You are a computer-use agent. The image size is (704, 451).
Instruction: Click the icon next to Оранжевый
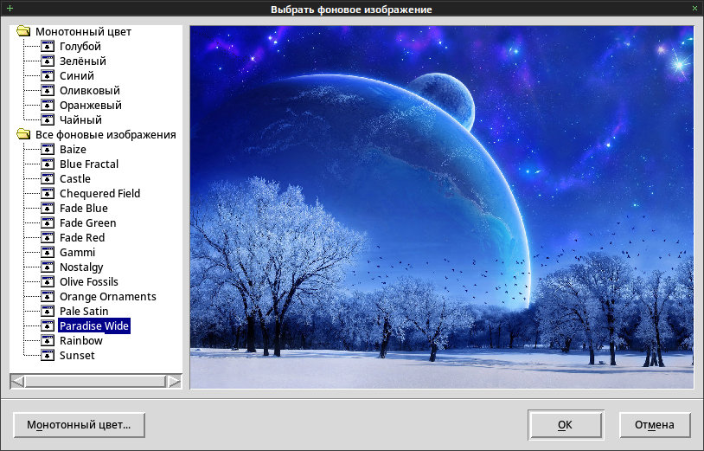tap(48, 105)
